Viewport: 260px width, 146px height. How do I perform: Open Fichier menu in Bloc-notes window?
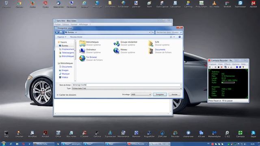pyautogui.click(x=58, y=24)
